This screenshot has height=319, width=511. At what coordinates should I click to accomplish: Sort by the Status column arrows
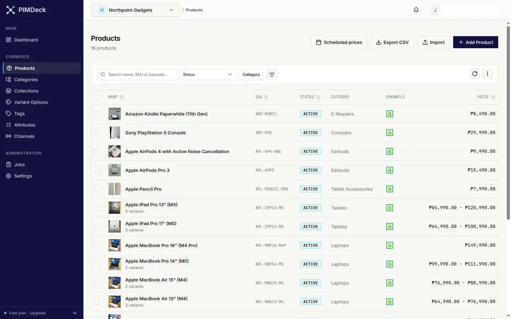click(x=318, y=97)
